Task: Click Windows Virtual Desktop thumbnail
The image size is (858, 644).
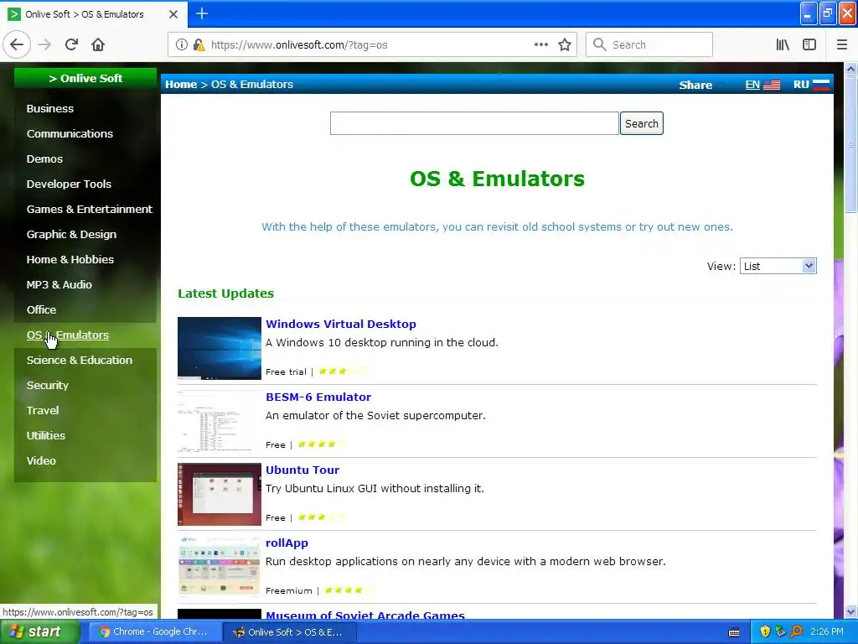Action: pyautogui.click(x=220, y=348)
